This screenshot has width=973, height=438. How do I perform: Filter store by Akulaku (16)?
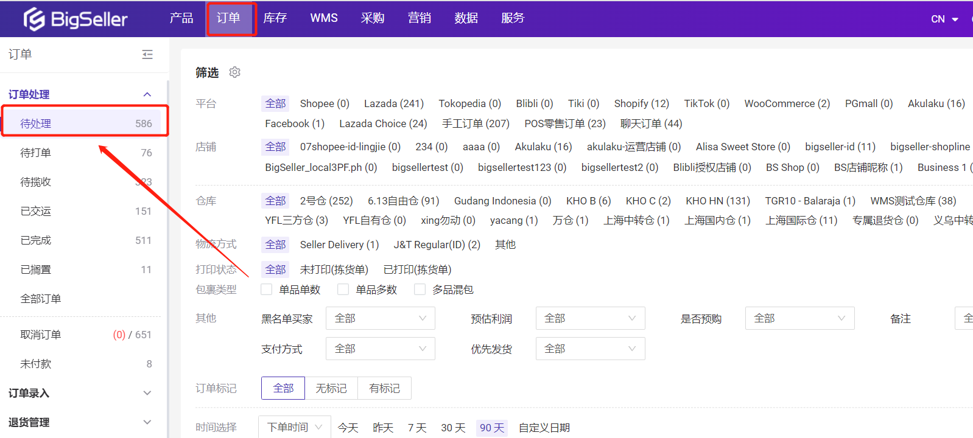(544, 147)
